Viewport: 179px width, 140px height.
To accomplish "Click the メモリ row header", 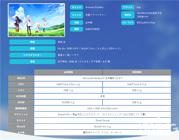I will 21,90.
